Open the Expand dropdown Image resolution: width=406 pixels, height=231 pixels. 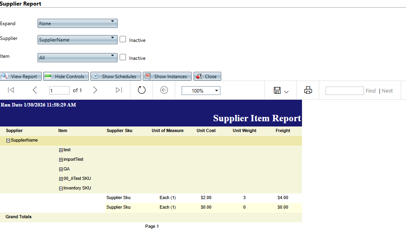(78, 24)
